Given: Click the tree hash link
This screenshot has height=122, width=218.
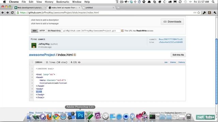Looking at the screenshot, I should pos(171,42).
